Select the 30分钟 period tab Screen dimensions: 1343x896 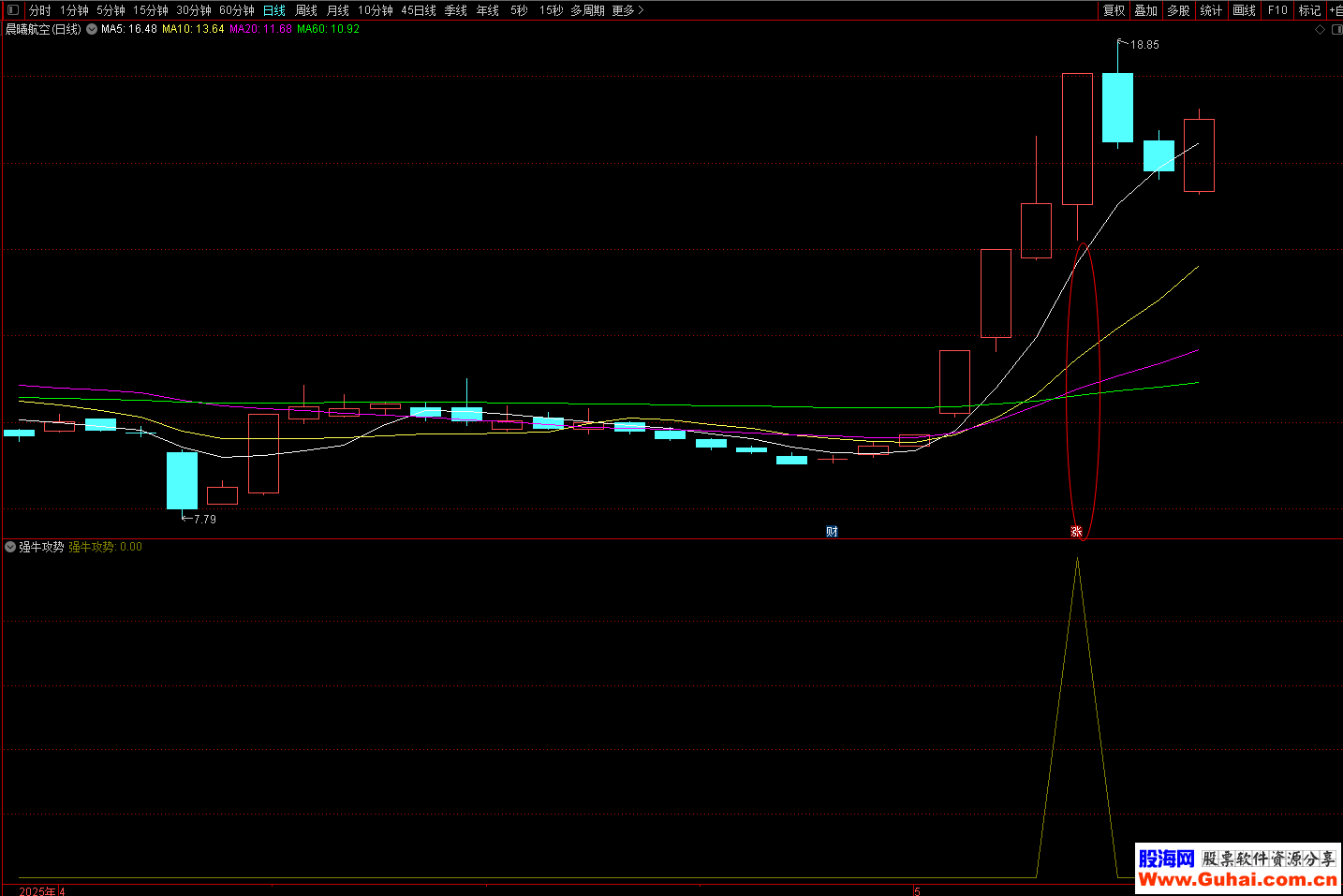(x=194, y=10)
